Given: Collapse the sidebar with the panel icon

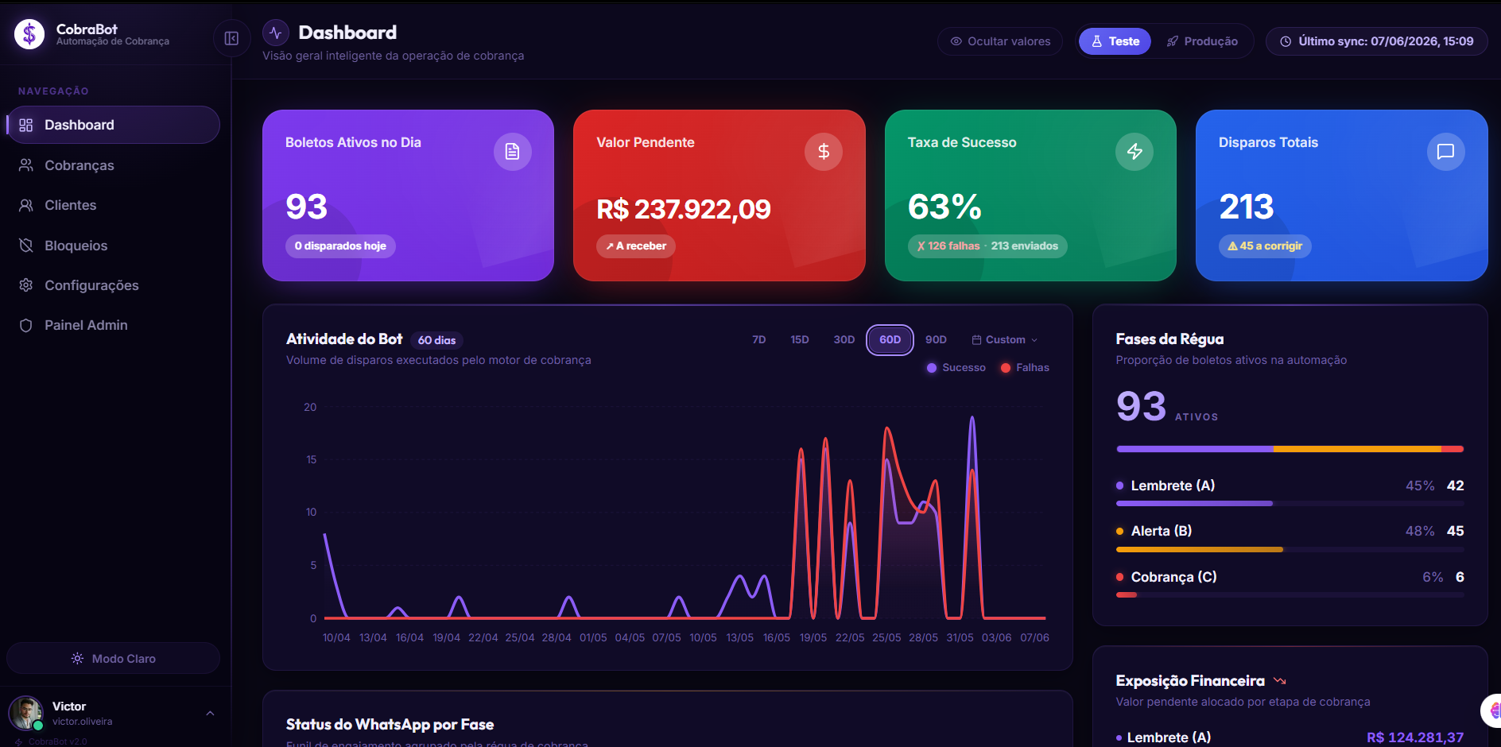Looking at the screenshot, I should tap(231, 38).
